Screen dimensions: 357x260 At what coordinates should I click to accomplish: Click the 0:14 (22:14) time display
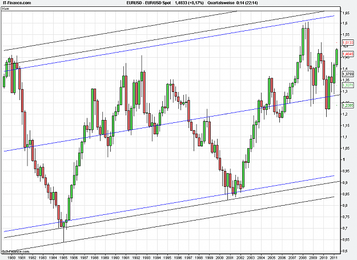click(x=247, y=3)
